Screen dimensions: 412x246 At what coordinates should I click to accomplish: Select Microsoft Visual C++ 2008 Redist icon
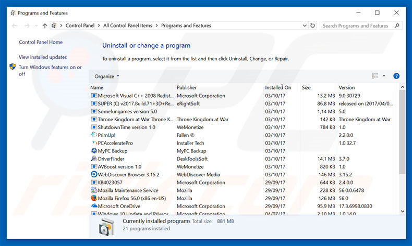click(x=94, y=96)
